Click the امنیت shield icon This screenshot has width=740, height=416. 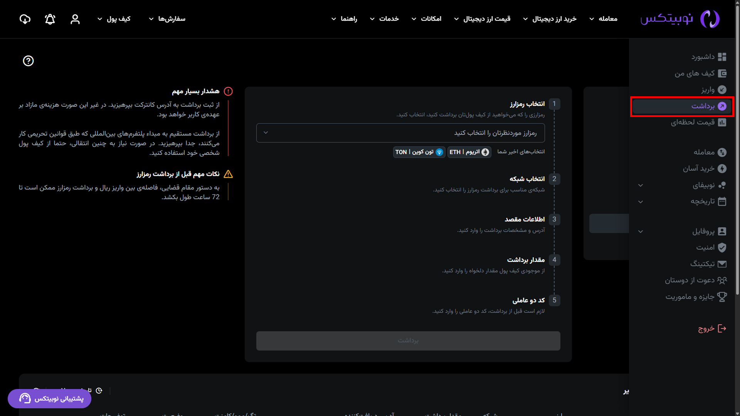(x=722, y=247)
